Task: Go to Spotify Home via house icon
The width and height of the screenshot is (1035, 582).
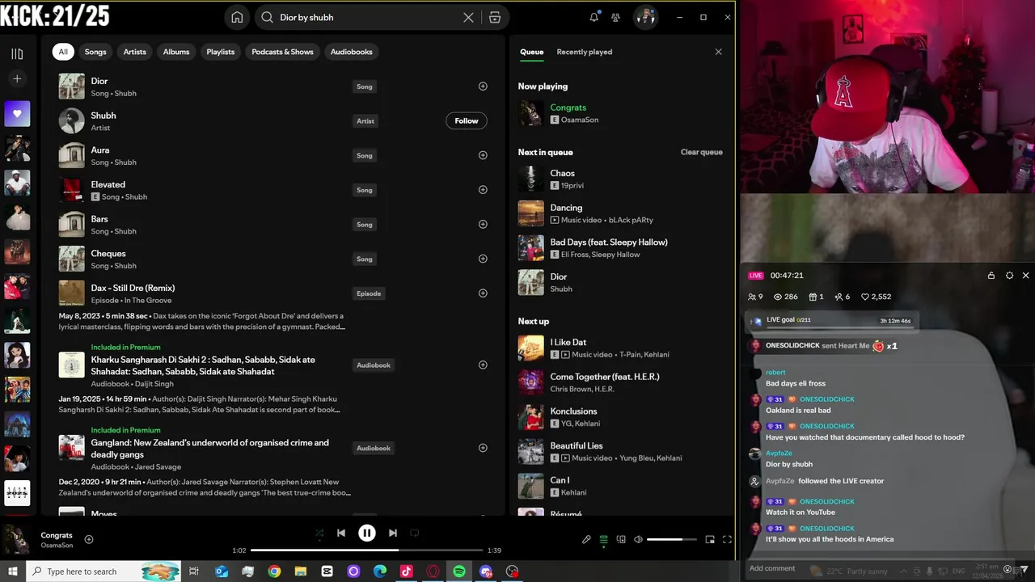Action: [237, 17]
